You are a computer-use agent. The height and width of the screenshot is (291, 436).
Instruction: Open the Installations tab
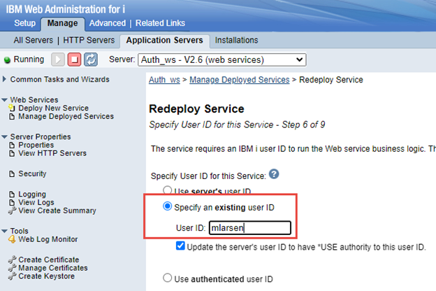click(x=236, y=41)
